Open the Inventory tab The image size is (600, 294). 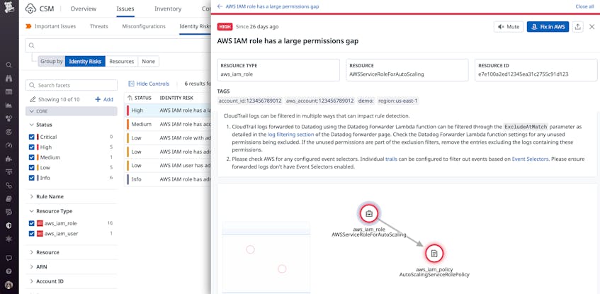168,9
